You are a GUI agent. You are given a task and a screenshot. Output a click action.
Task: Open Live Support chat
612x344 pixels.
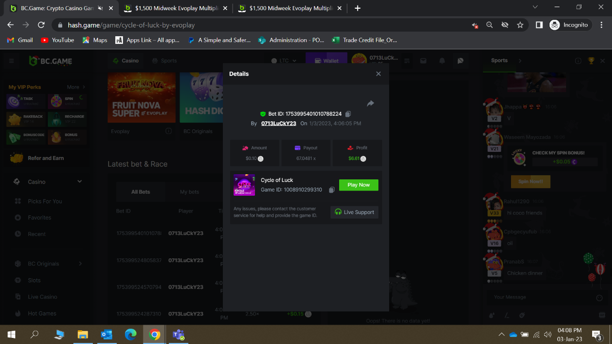(x=354, y=212)
